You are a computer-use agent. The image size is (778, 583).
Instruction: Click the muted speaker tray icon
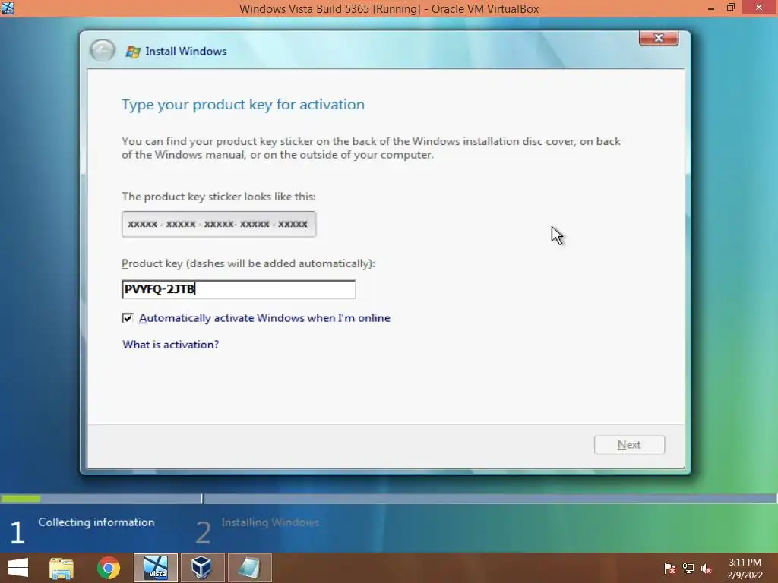click(x=707, y=569)
